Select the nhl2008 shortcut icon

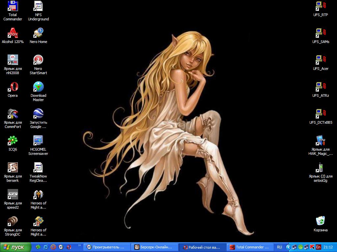[13, 65]
